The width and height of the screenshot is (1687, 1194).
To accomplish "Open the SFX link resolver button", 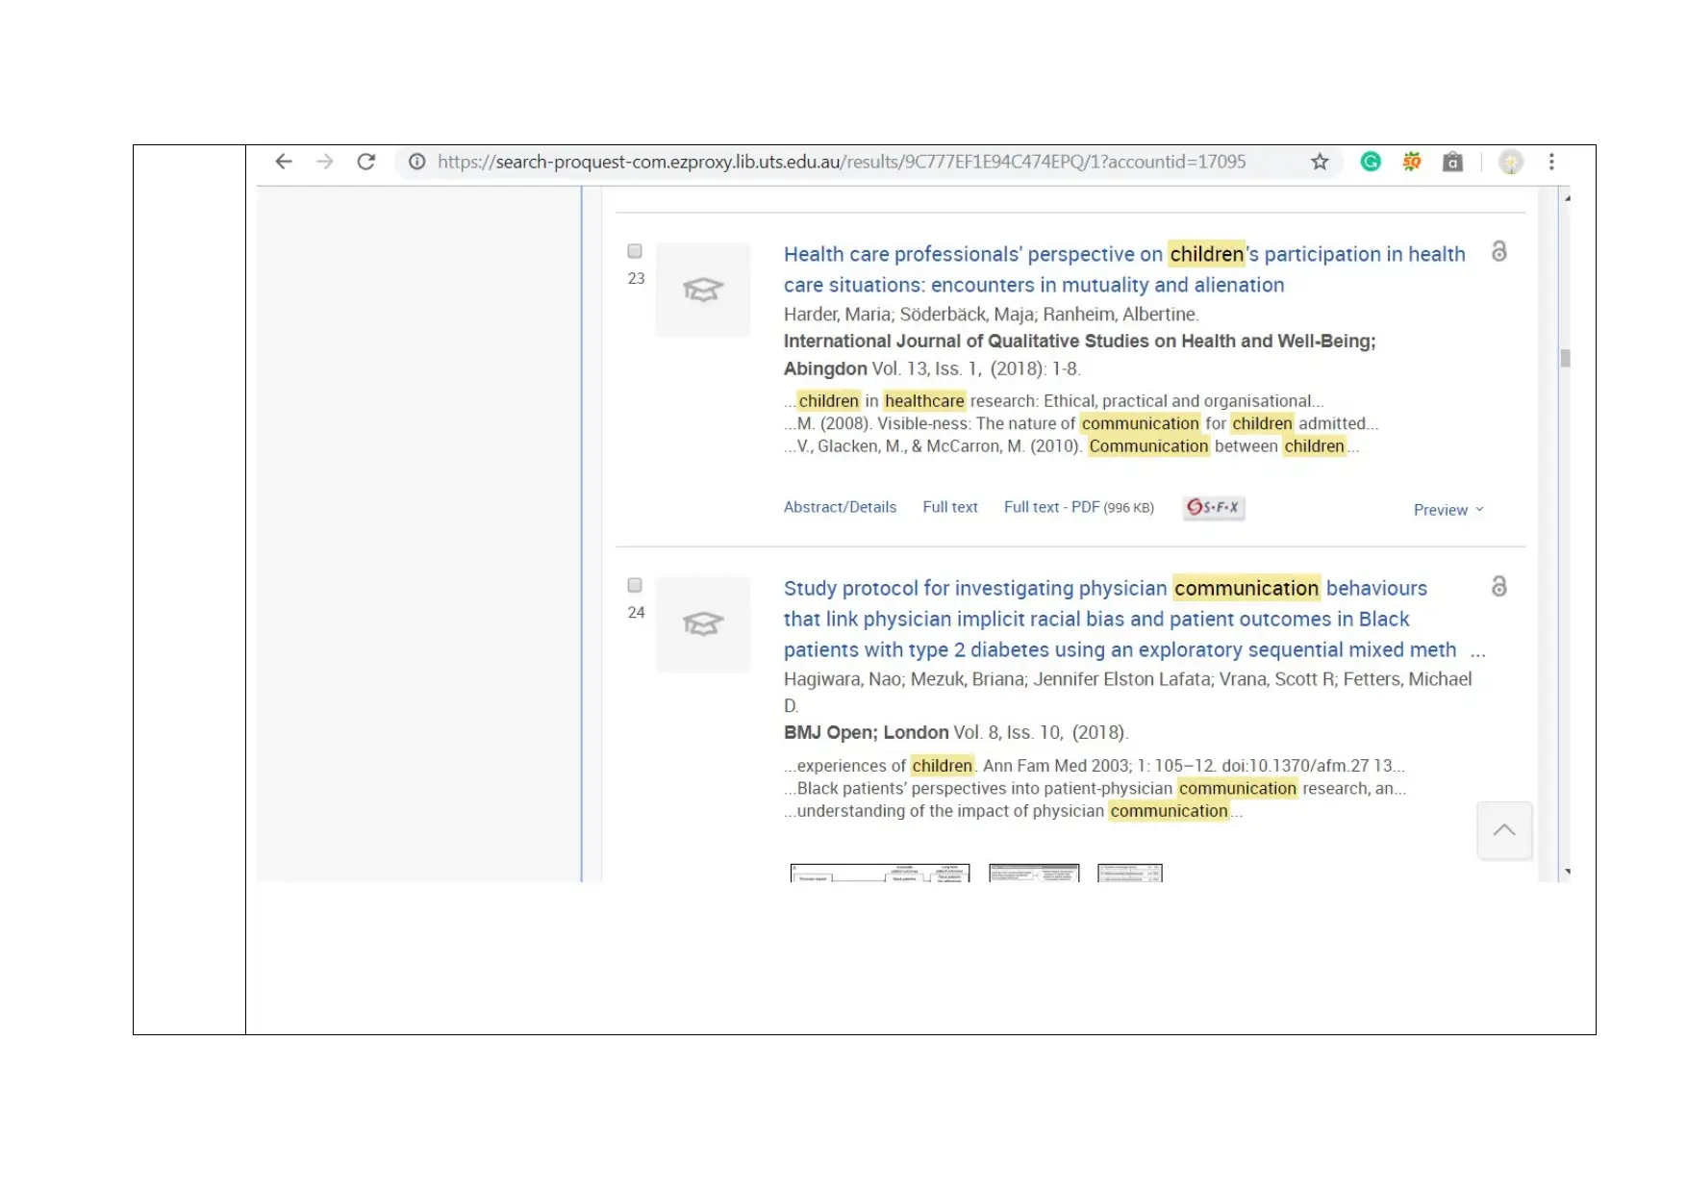I will (x=1214, y=507).
